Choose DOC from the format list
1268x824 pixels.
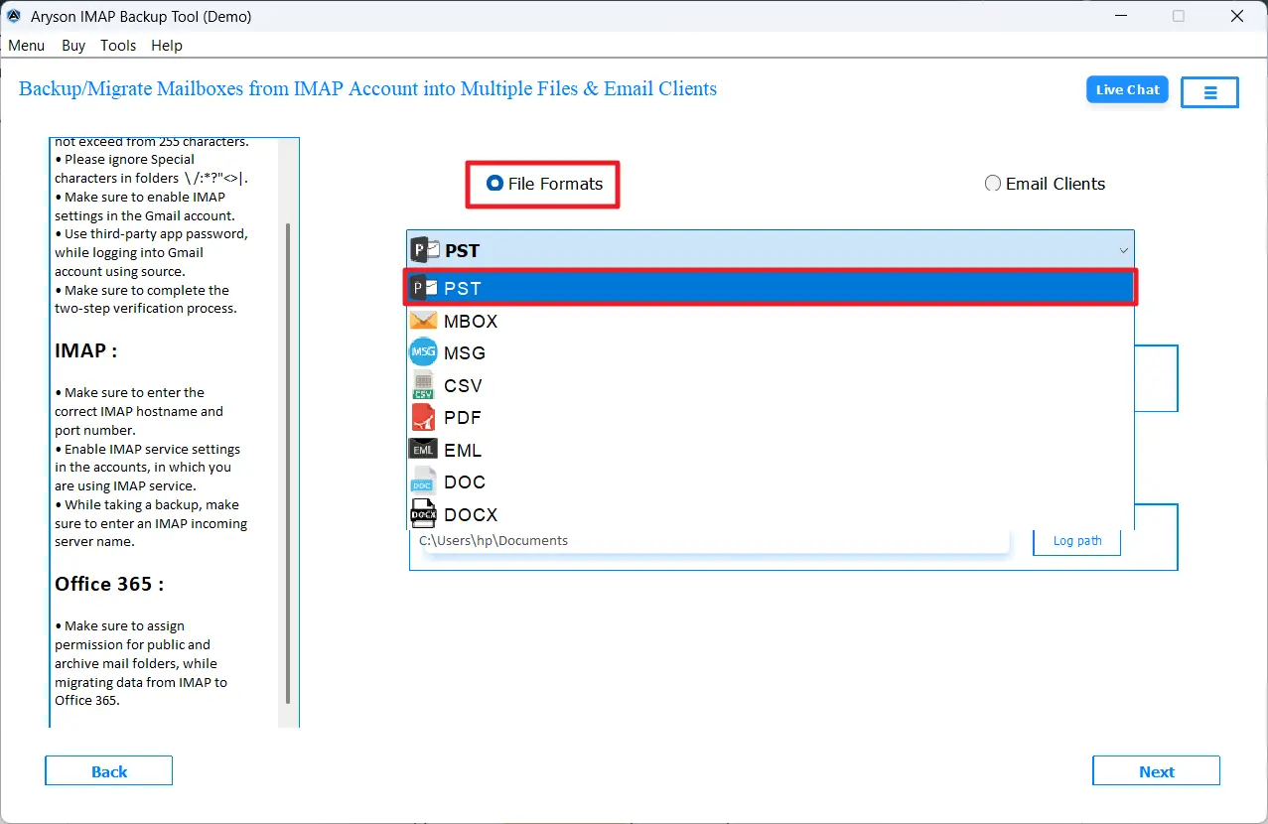770,481
